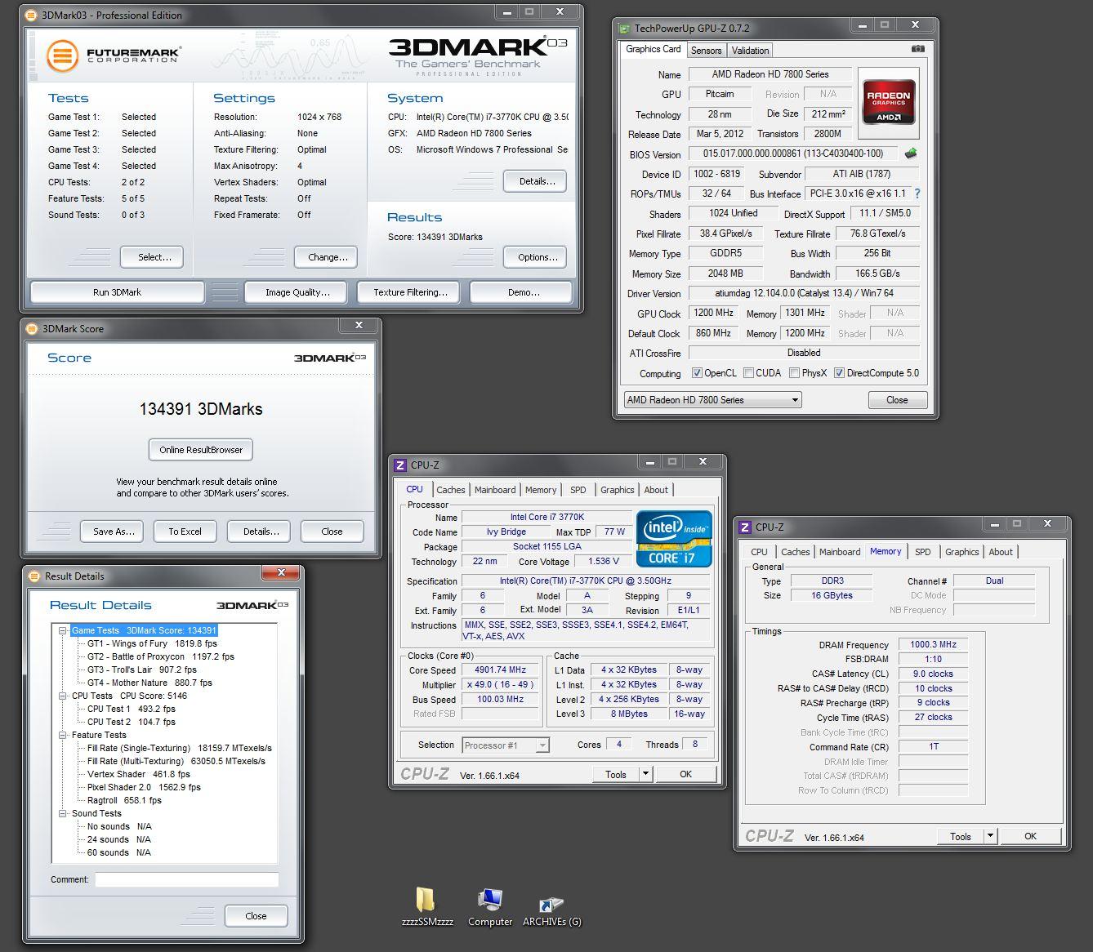Click the Bus Interface question mark icon
The height and width of the screenshot is (952, 1093).
tap(917, 194)
